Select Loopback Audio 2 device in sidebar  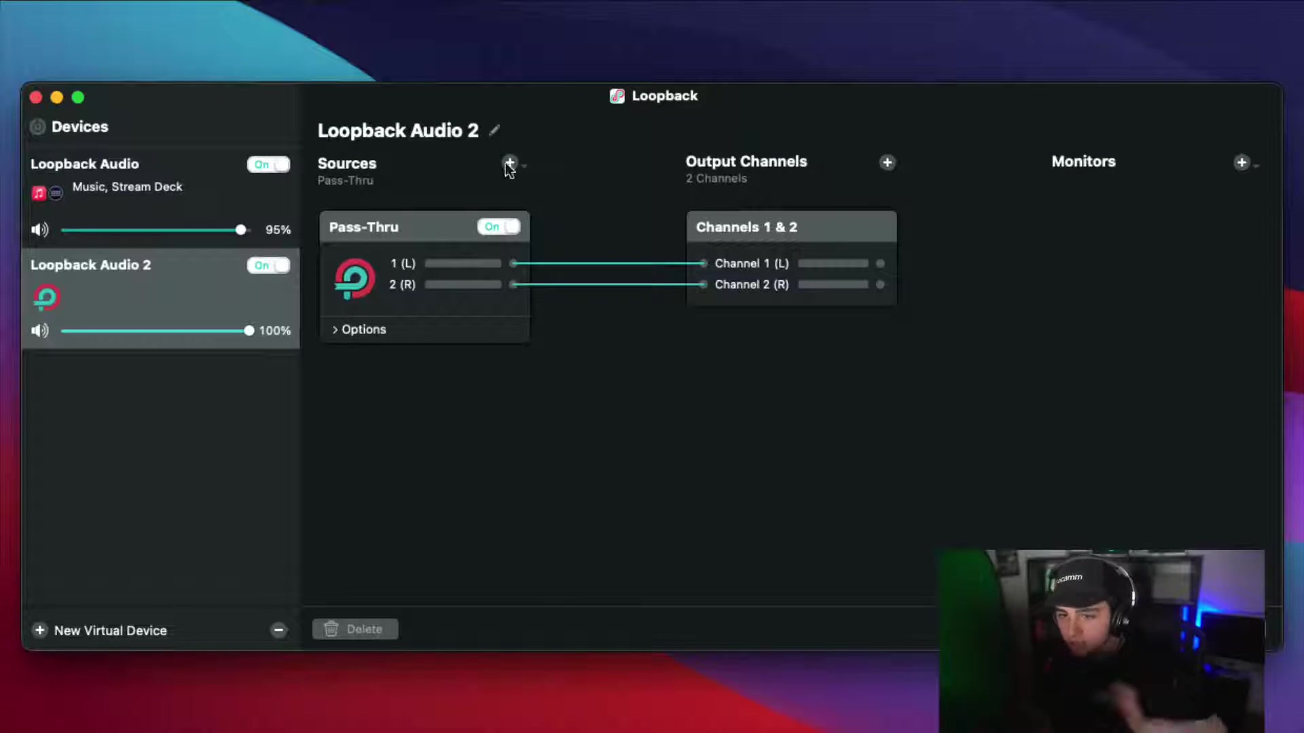point(160,299)
